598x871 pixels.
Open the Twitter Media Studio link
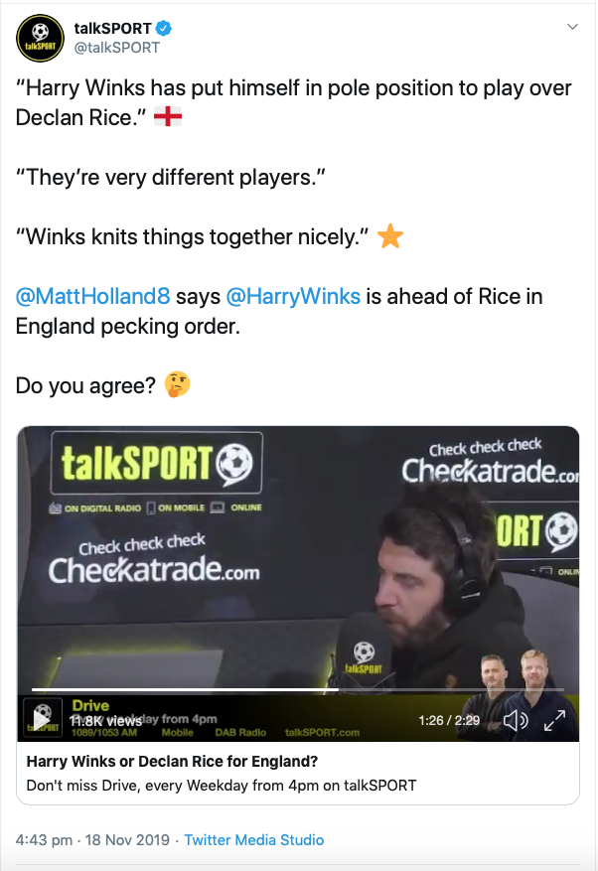254,840
